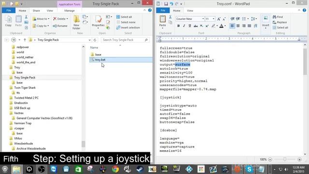Open Explorer help icon

tap(150, 10)
